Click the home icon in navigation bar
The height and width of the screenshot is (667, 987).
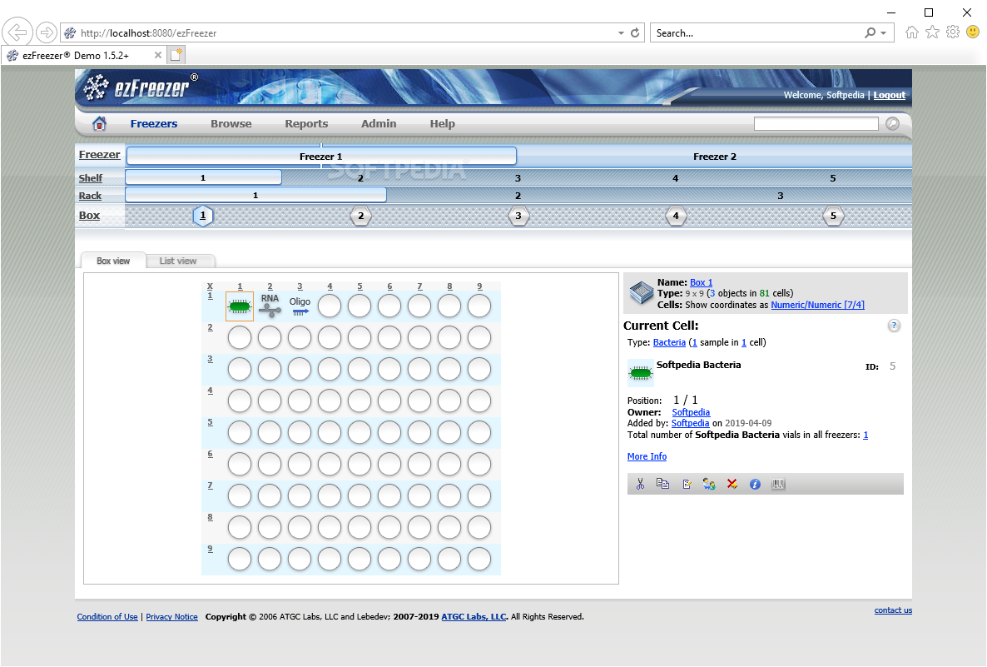click(99, 123)
